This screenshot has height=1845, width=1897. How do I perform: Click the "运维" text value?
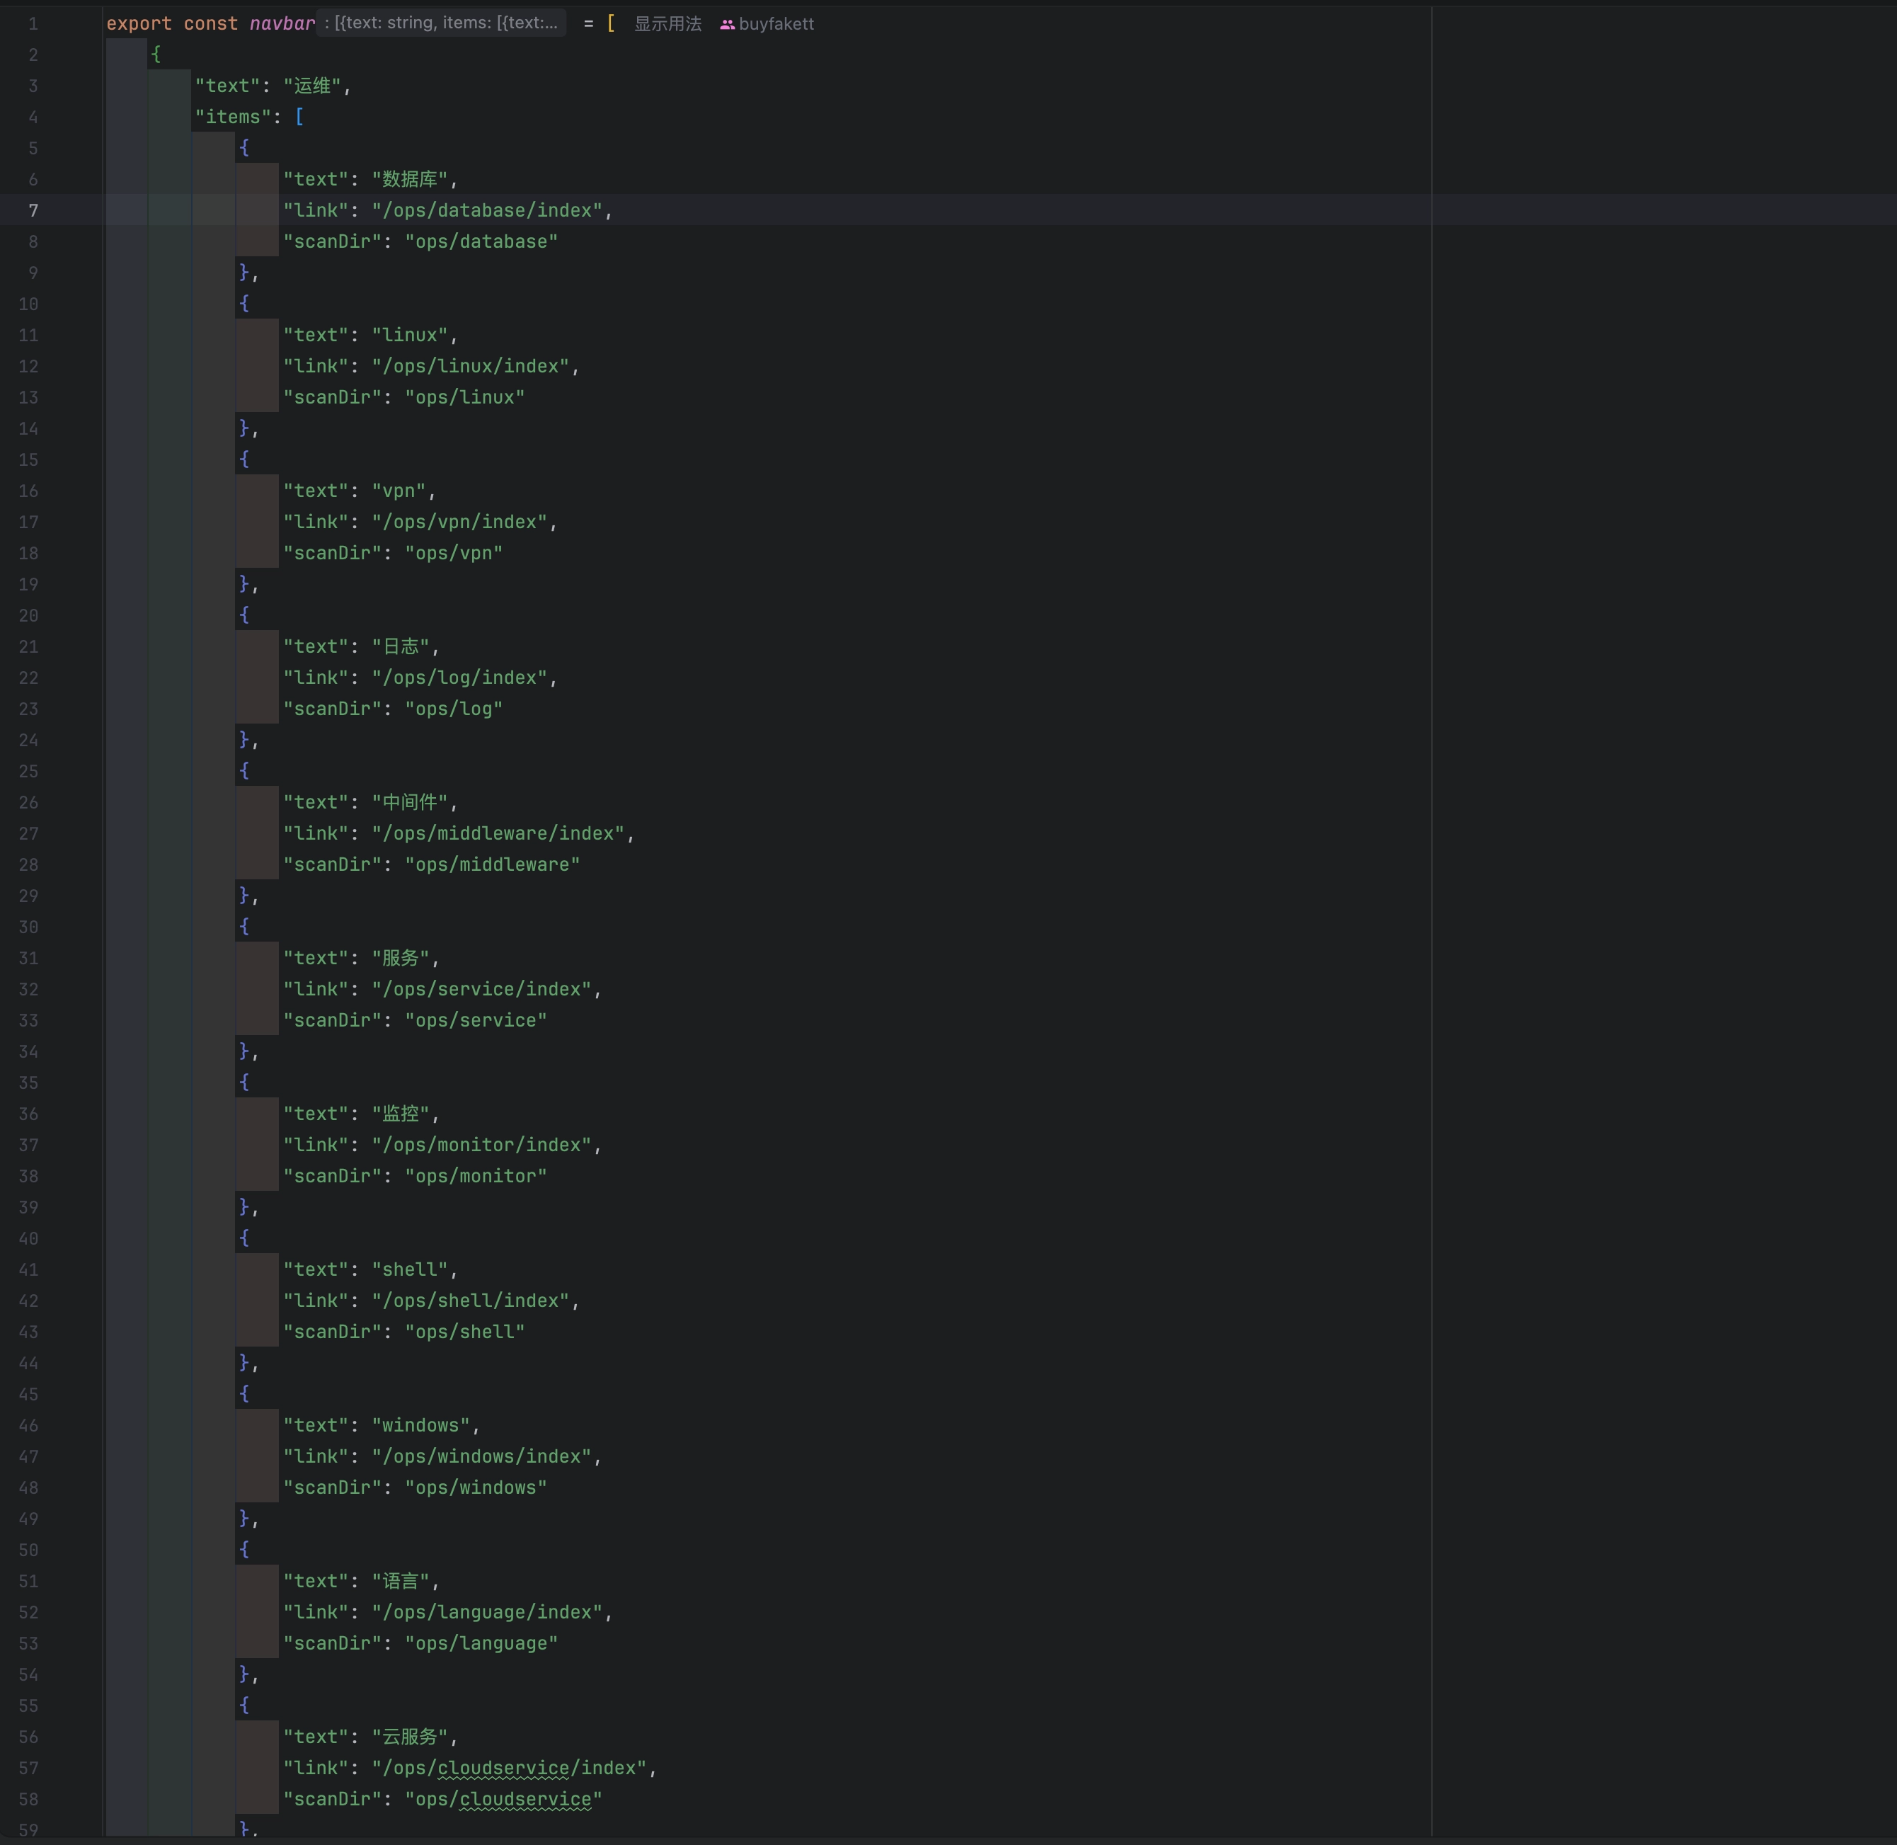(313, 86)
